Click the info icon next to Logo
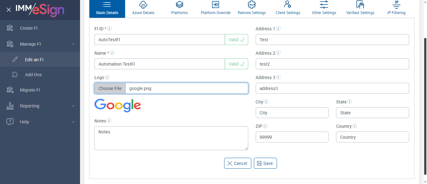 click(107, 77)
